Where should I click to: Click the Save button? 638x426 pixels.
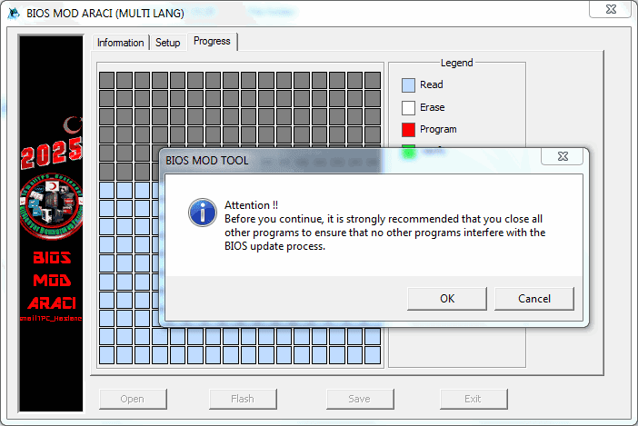pos(359,398)
